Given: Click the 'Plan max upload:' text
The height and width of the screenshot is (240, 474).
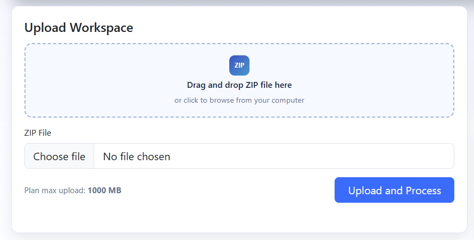Looking at the screenshot, I should (55, 191).
